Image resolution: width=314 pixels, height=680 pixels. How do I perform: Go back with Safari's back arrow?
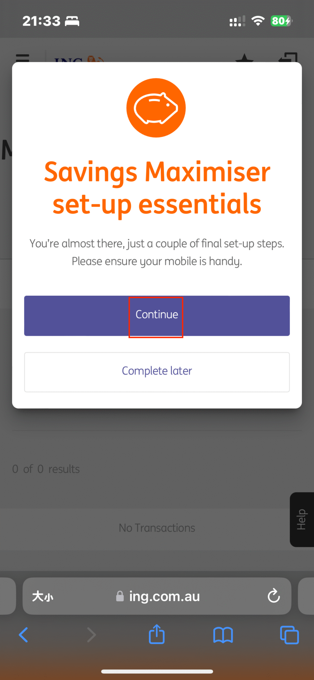point(23,635)
